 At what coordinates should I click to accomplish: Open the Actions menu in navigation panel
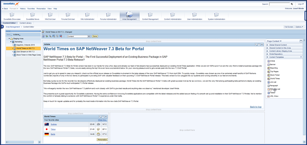pyautogui.click(x=17, y=35)
